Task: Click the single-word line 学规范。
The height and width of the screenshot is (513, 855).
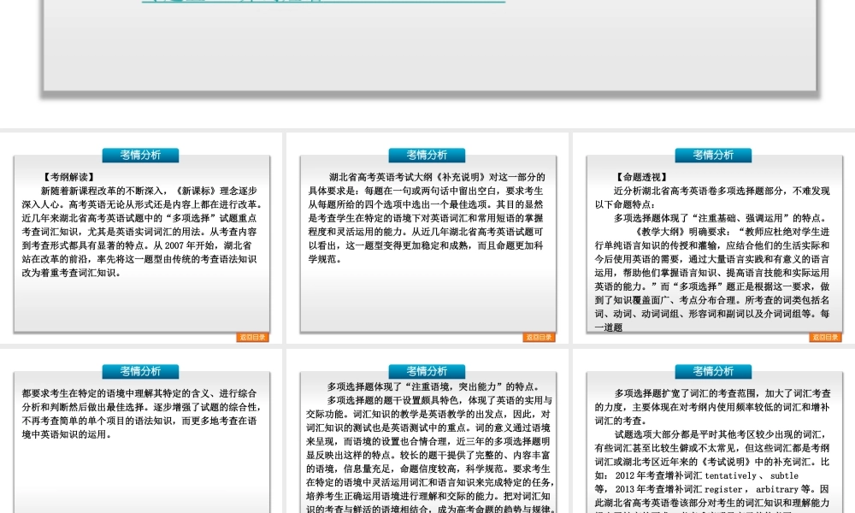Action: pyautogui.click(x=326, y=259)
